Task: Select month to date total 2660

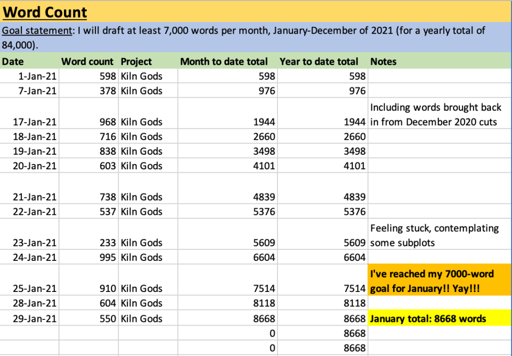Action: coord(227,136)
